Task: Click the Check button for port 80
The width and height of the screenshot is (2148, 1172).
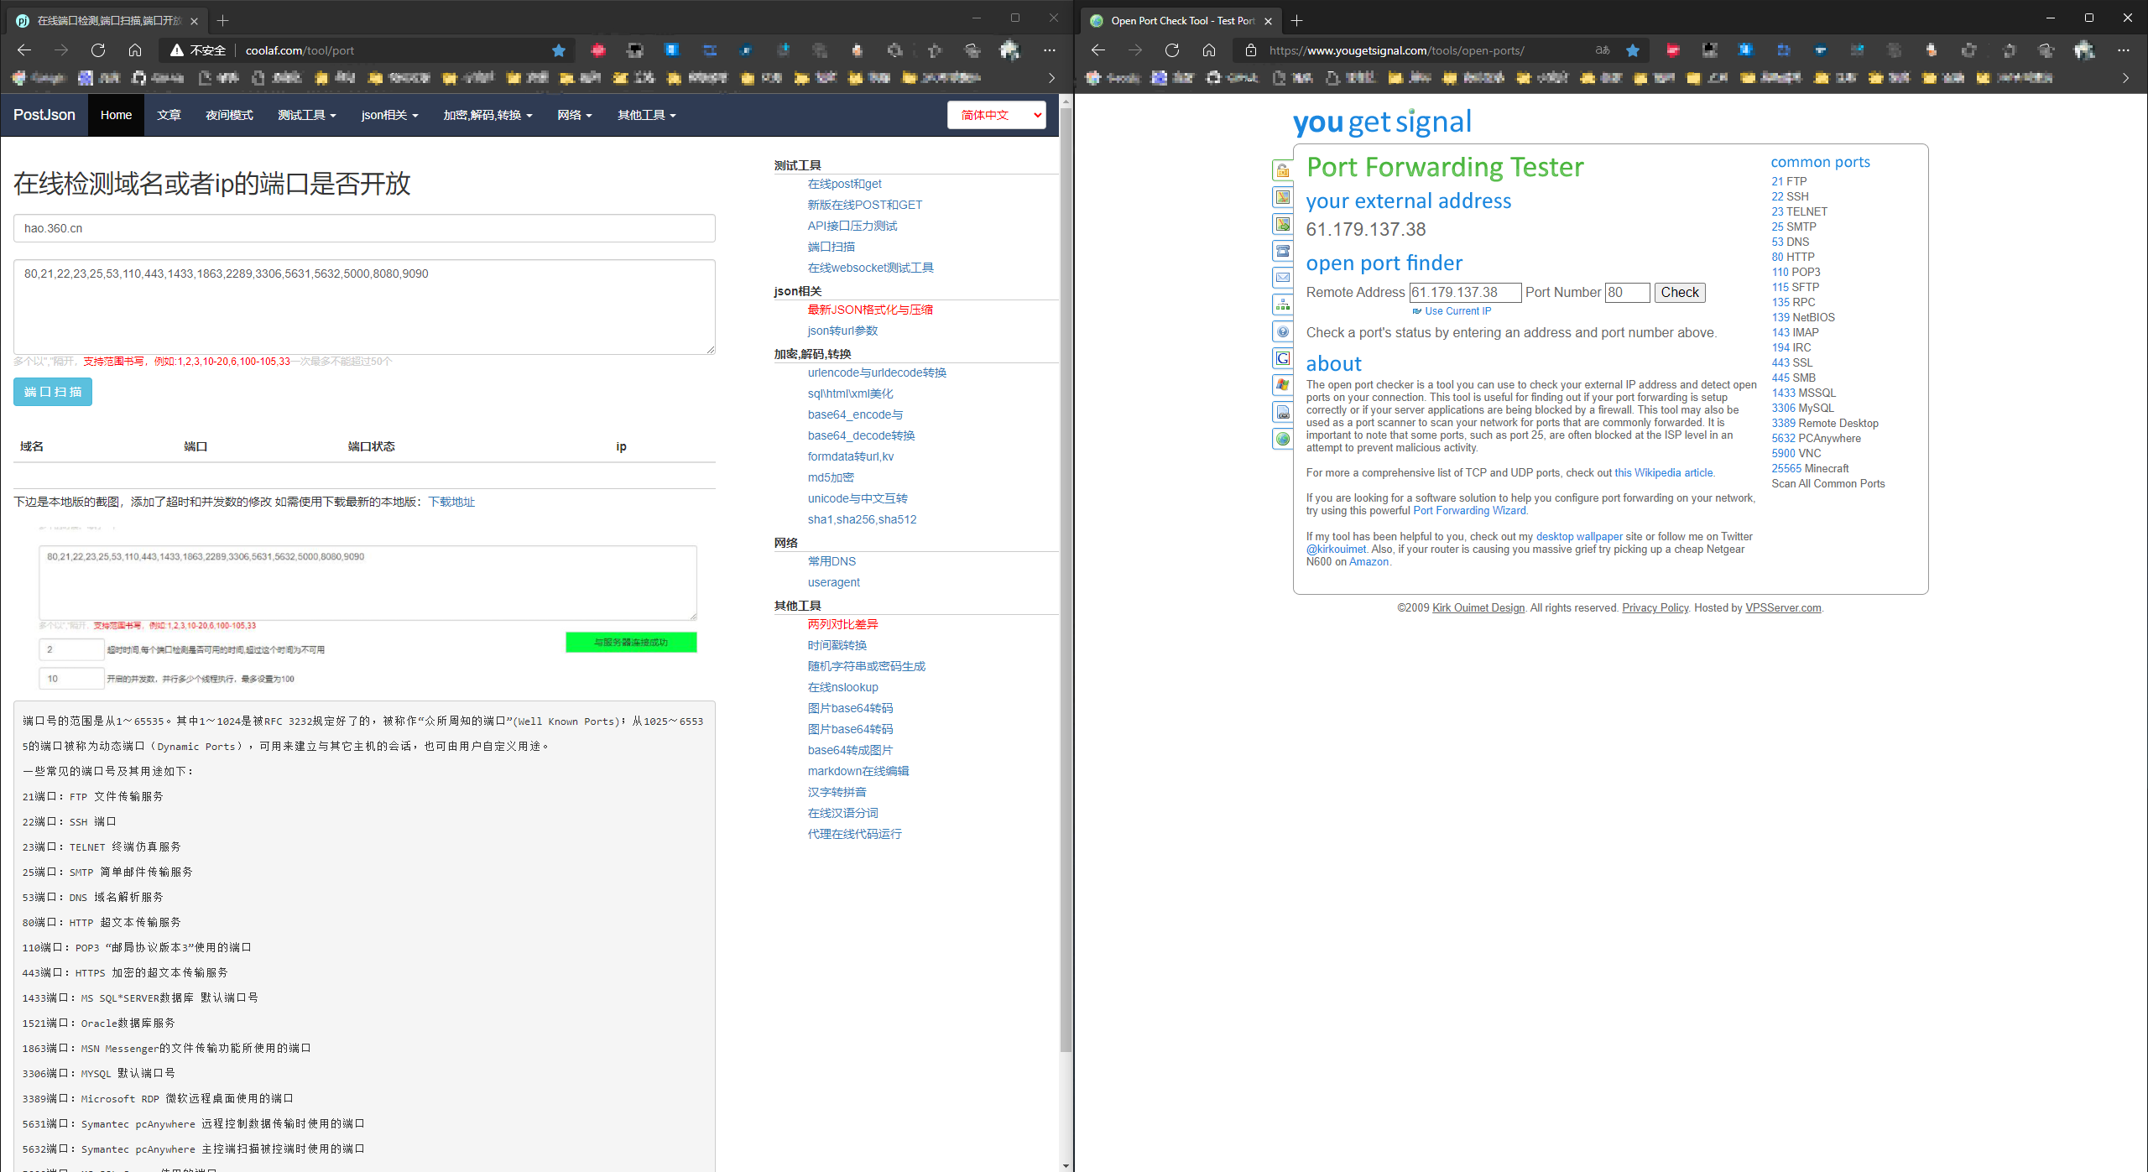Action: [1679, 292]
